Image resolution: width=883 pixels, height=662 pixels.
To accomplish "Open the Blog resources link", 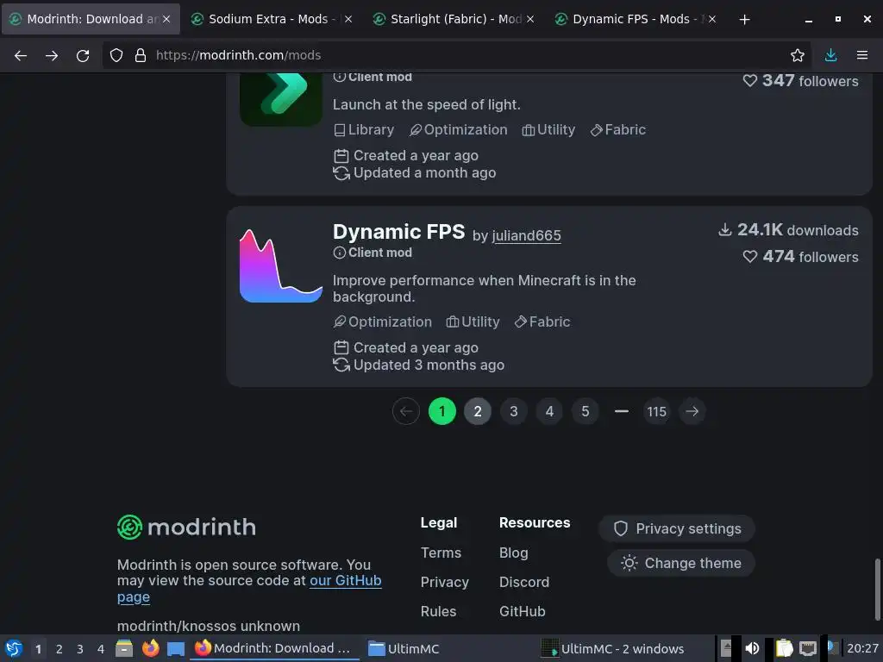I will pyautogui.click(x=514, y=553).
